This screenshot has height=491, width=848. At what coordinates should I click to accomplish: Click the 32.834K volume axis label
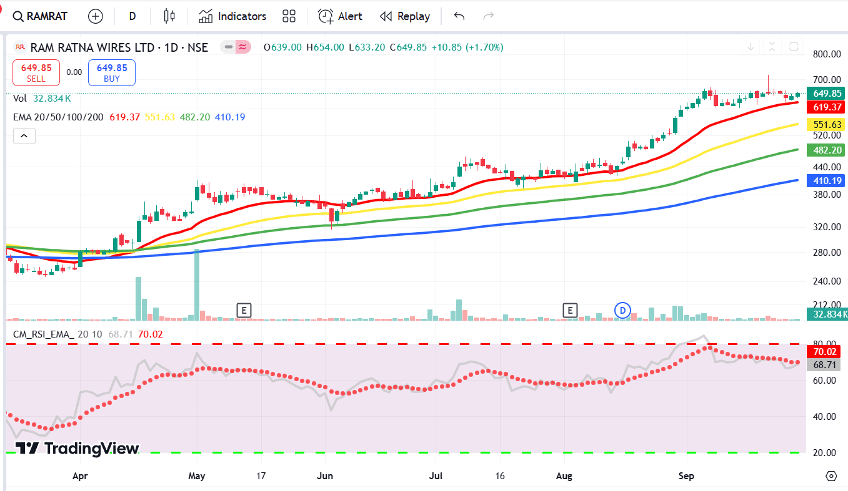(826, 314)
